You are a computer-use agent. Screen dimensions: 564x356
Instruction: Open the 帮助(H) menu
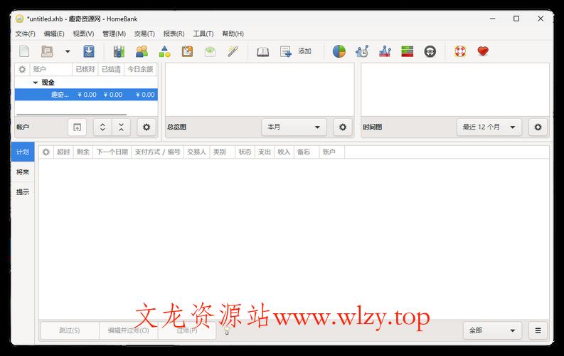(x=233, y=34)
